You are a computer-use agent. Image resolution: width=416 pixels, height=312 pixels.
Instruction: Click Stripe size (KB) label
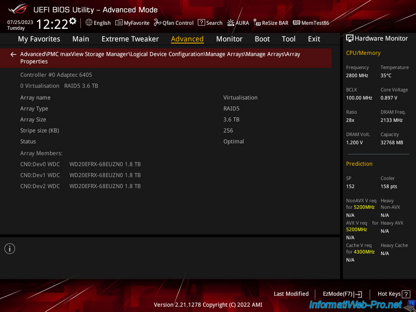point(39,130)
